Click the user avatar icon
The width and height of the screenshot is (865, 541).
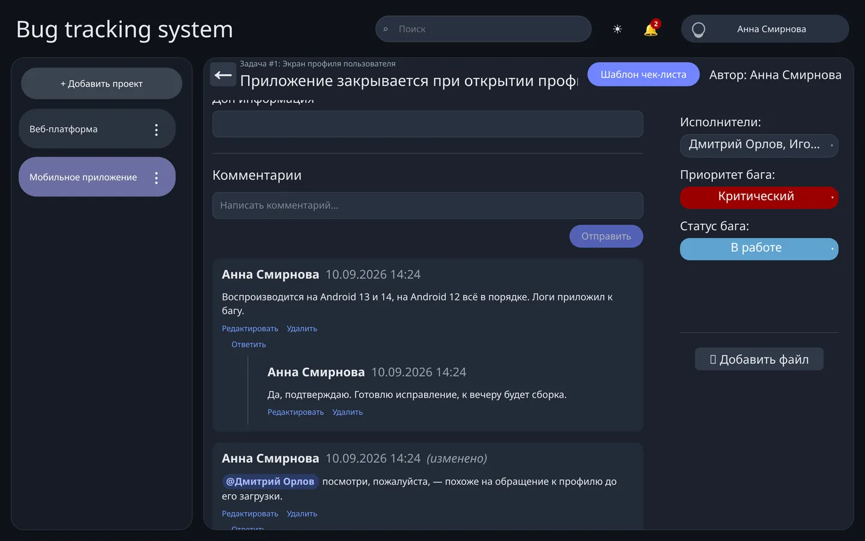(x=698, y=29)
